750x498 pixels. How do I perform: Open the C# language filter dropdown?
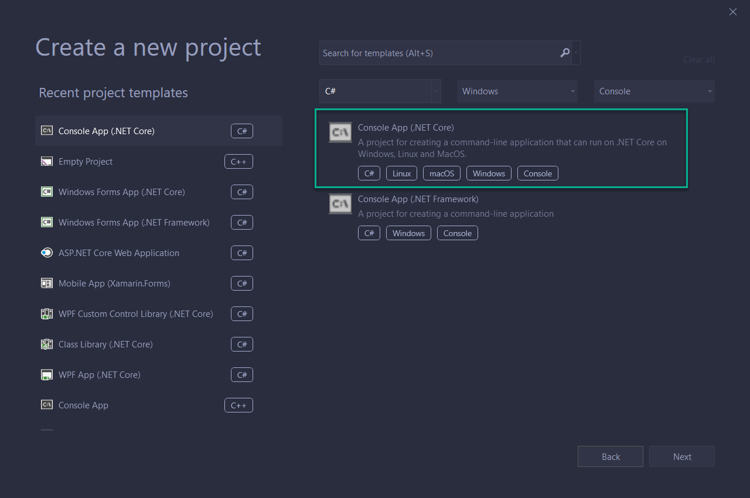[x=380, y=91]
